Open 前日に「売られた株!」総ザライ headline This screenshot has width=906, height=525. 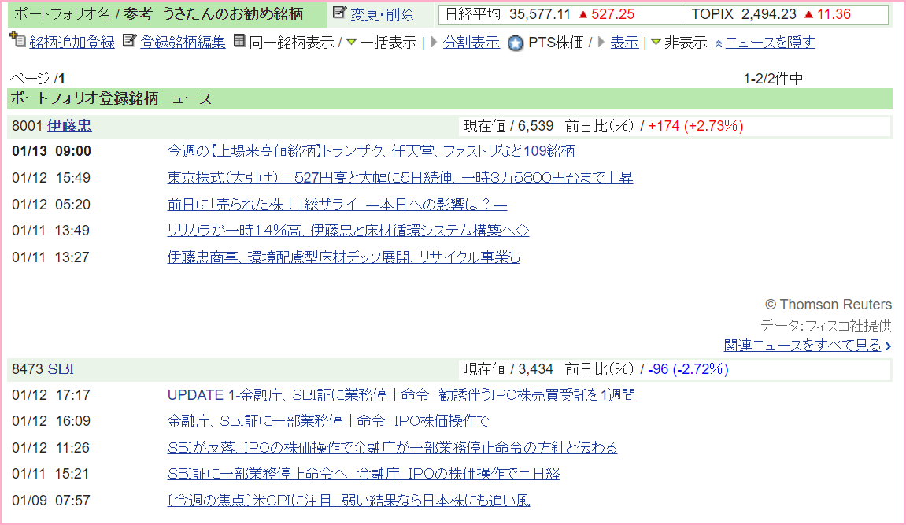337,205
